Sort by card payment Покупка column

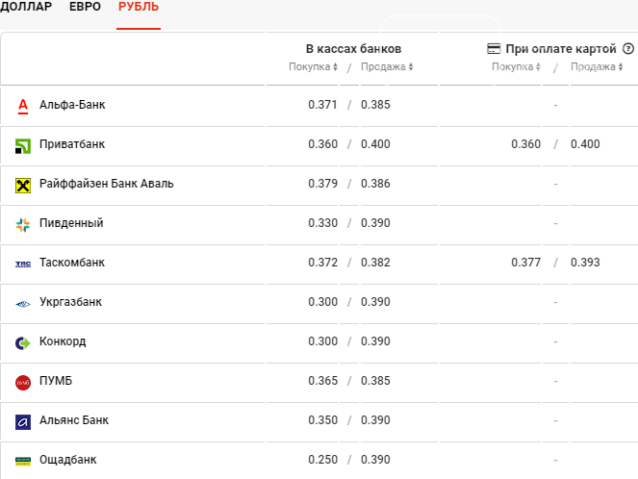coord(517,67)
